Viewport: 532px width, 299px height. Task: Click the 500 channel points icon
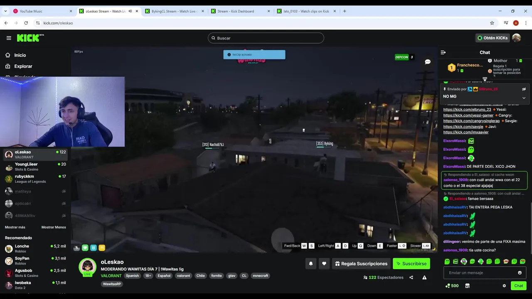pos(452,286)
